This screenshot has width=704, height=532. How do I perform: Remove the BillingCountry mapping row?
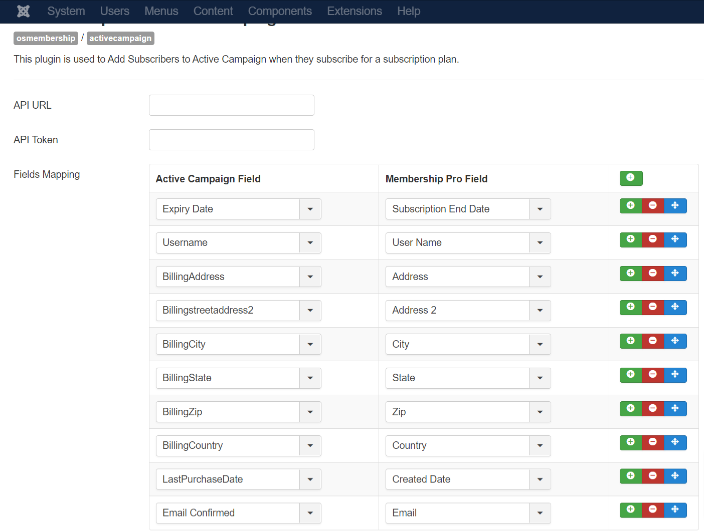(653, 442)
